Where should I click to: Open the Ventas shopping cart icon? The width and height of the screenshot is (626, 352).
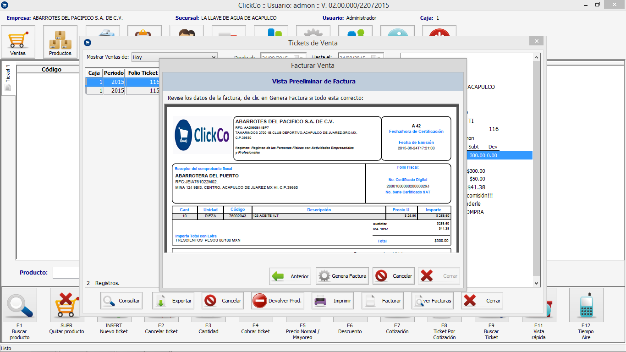(18, 42)
